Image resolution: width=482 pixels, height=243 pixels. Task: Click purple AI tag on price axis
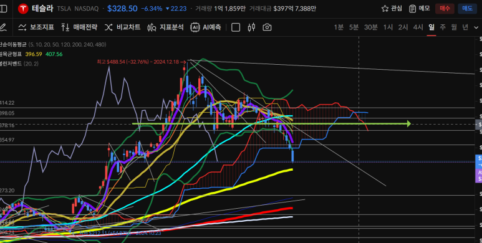click(x=479, y=176)
